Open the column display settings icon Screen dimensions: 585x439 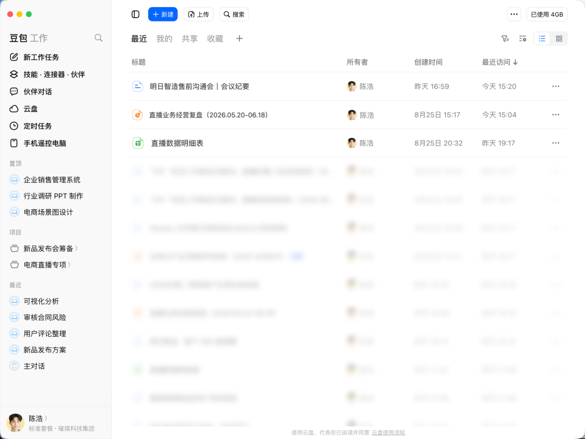[523, 39]
